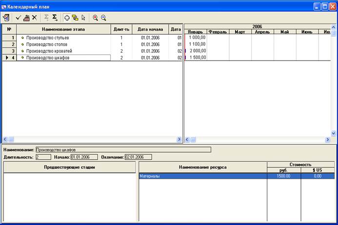Click the Начало date field

click(x=84, y=157)
